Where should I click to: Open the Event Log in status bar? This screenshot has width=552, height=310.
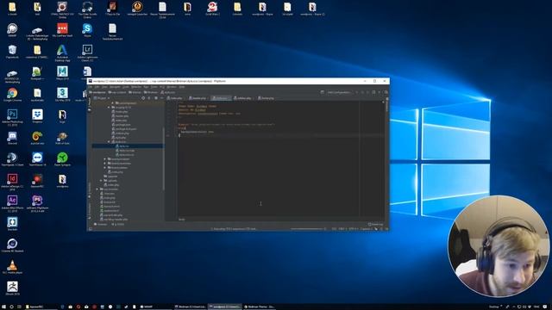coord(376,224)
